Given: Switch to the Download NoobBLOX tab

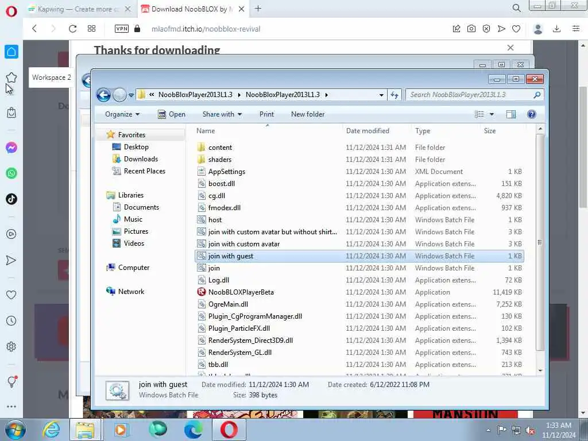Looking at the screenshot, I should point(192,9).
